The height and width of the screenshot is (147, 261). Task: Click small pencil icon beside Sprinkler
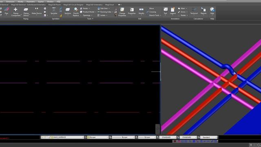(61, 9)
